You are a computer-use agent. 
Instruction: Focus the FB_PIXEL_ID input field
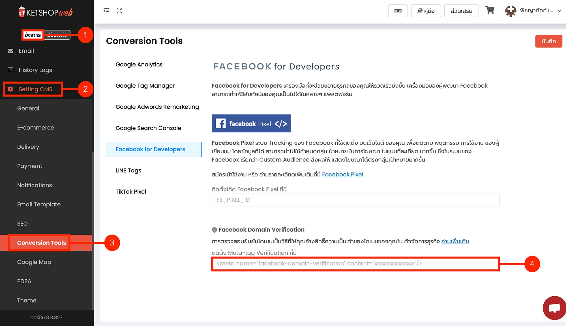pyautogui.click(x=356, y=200)
